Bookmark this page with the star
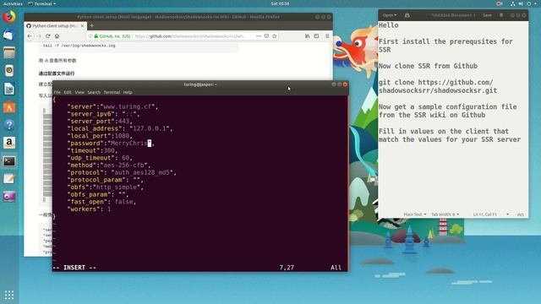 [275, 35]
